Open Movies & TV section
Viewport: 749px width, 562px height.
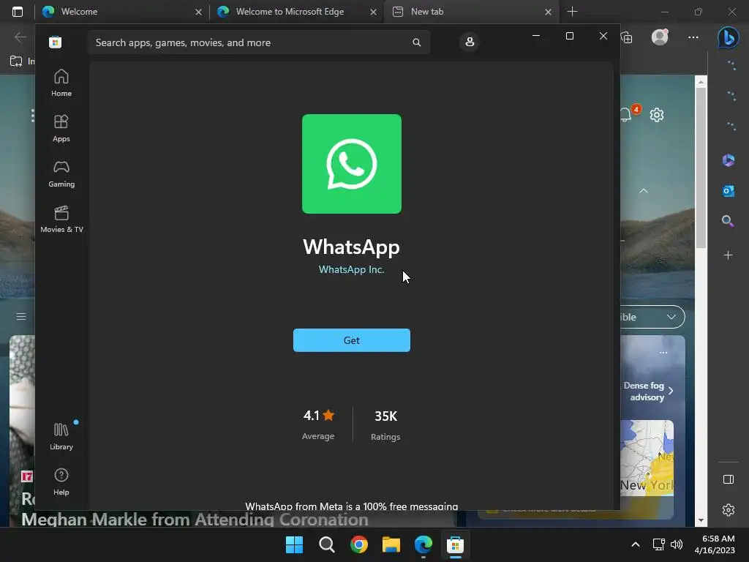click(x=61, y=220)
